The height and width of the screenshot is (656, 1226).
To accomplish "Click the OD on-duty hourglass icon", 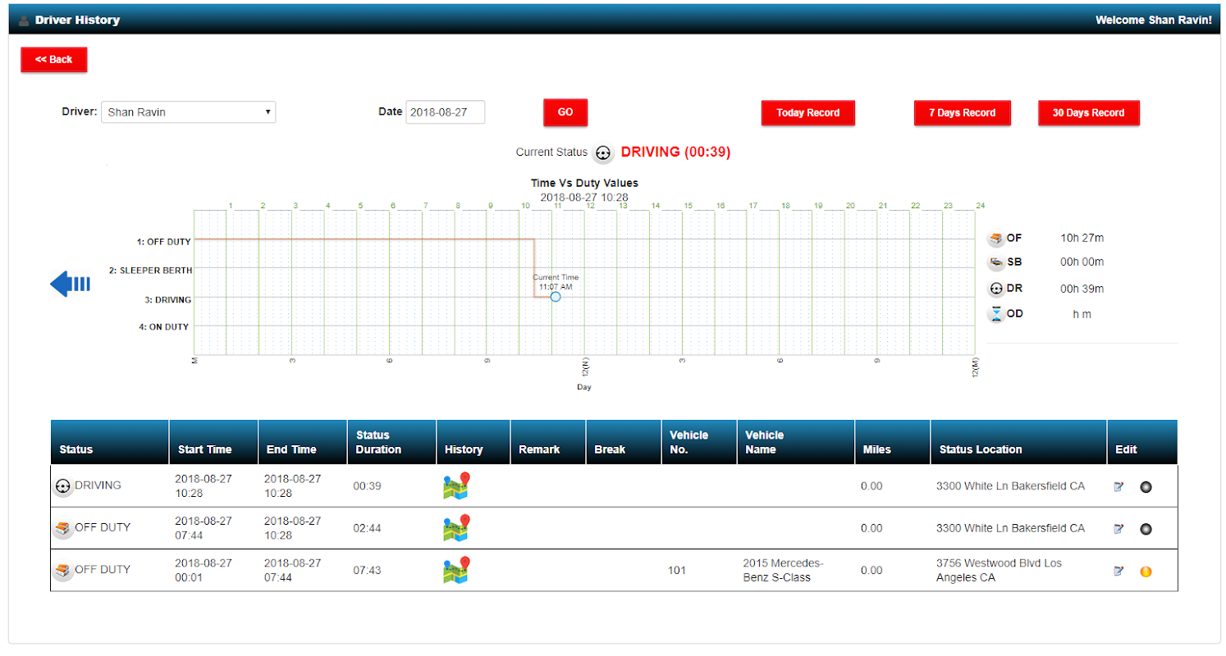I will point(995,314).
